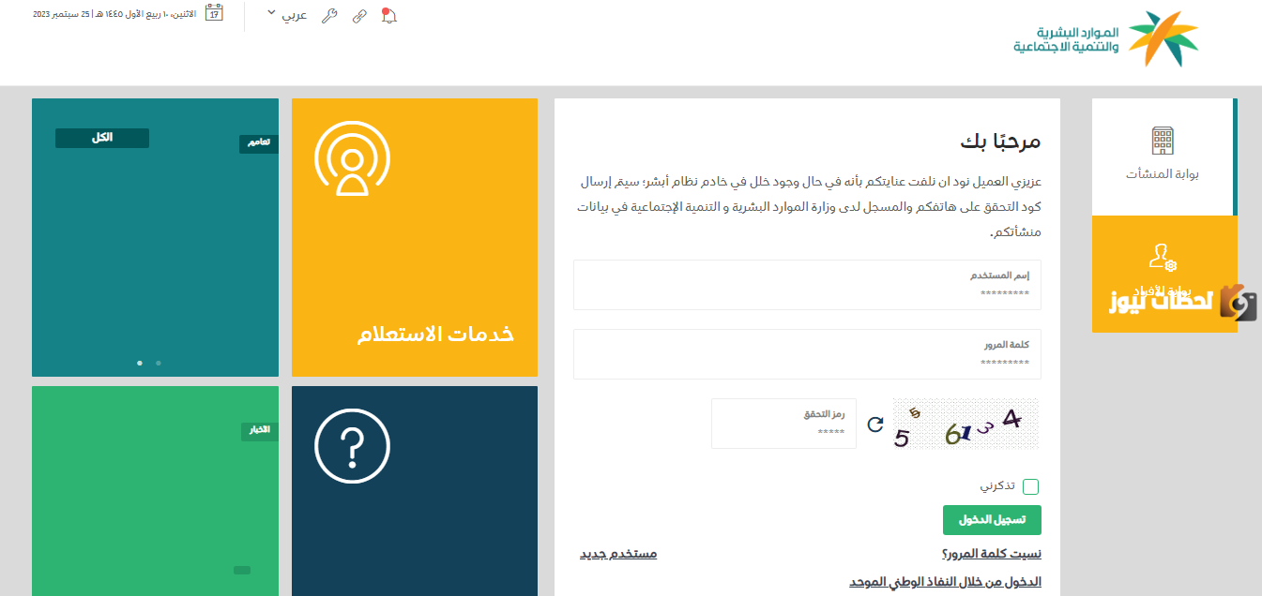Select the building icon for بوابة المنشأت portal
Viewport: 1262px width, 596px height.
tap(1163, 141)
